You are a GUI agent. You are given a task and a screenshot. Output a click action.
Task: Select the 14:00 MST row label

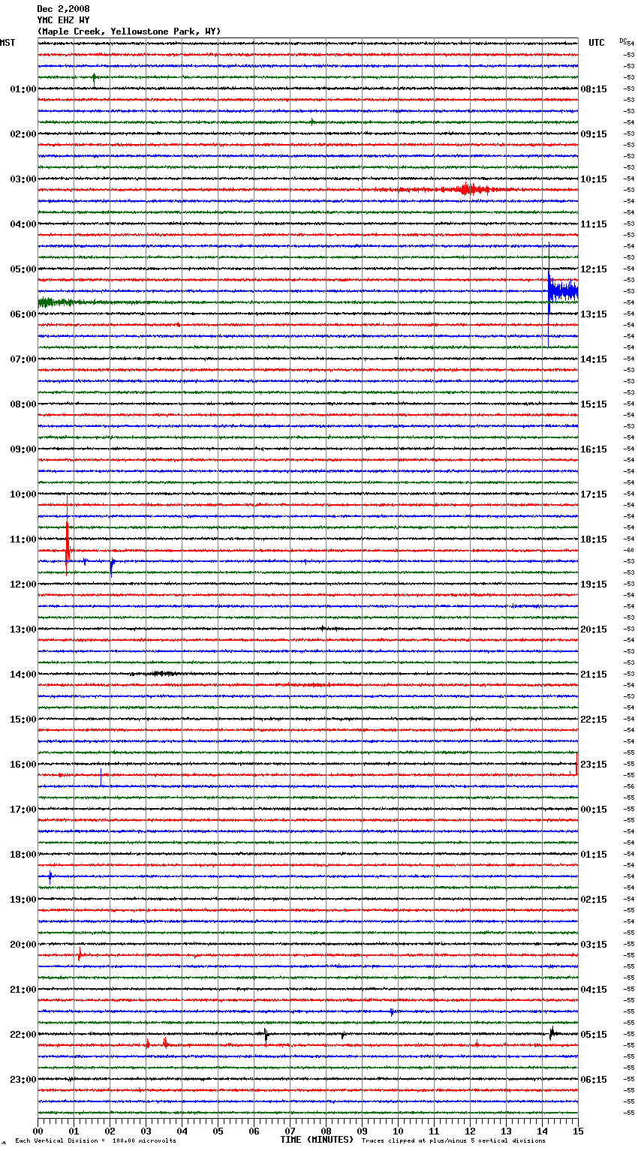[23, 675]
